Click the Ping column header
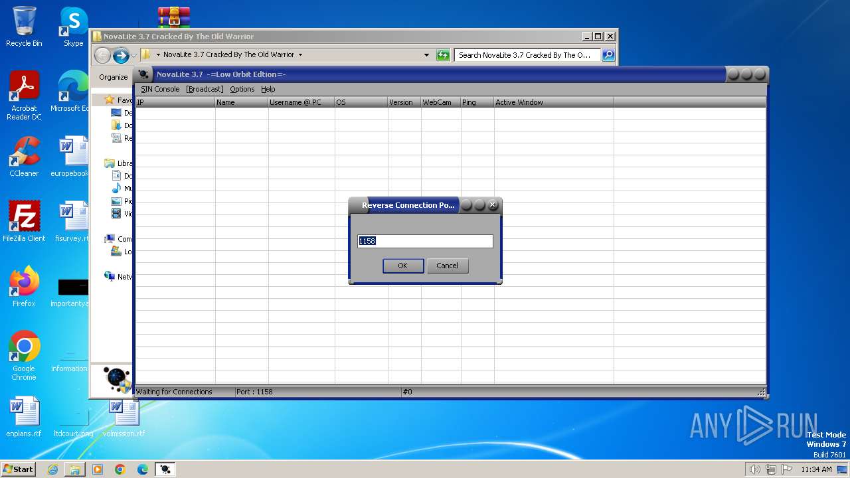The image size is (850, 478). [477, 102]
